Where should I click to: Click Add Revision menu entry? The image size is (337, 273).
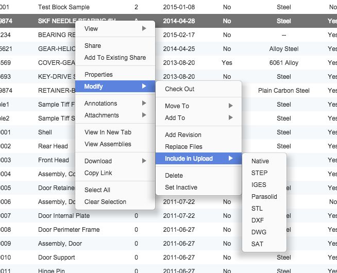183,135
